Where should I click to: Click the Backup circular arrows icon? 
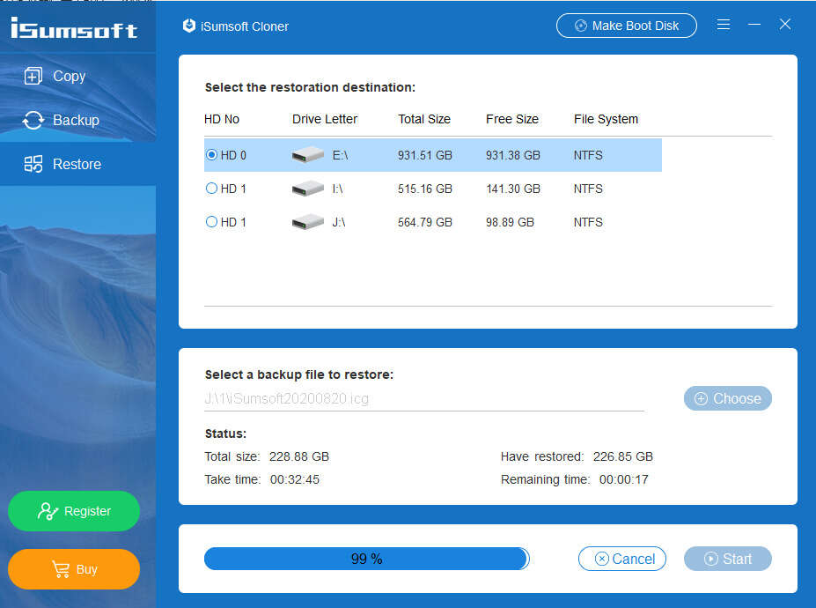(33, 121)
